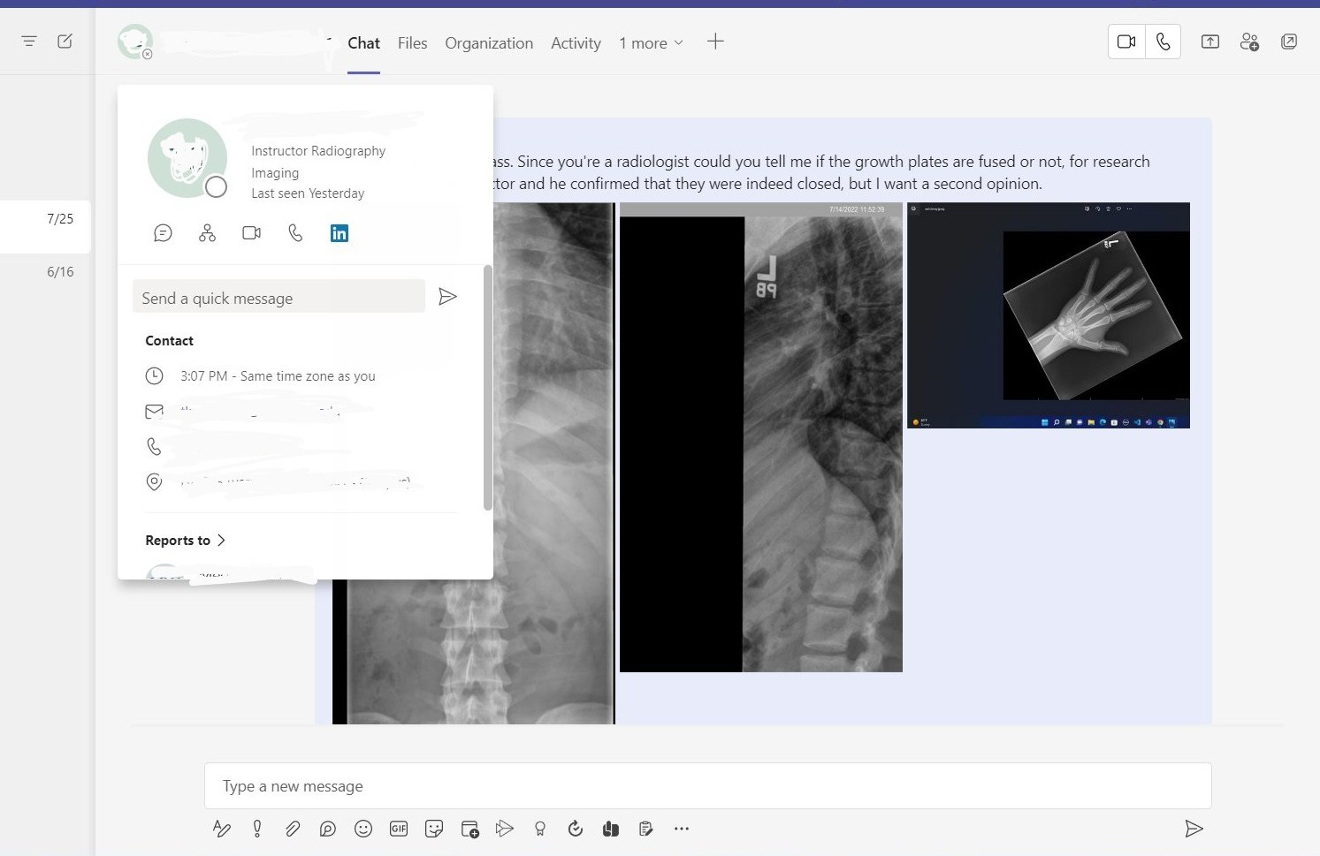Open the Organization tab
The height and width of the screenshot is (856, 1320).
tap(489, 43)
